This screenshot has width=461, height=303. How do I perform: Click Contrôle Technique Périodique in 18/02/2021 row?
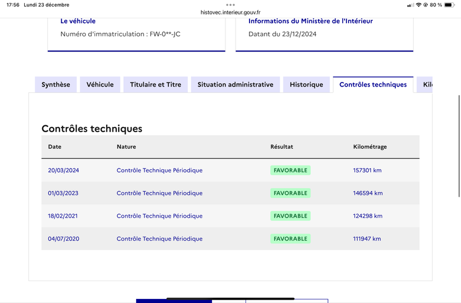click(160, 216)
